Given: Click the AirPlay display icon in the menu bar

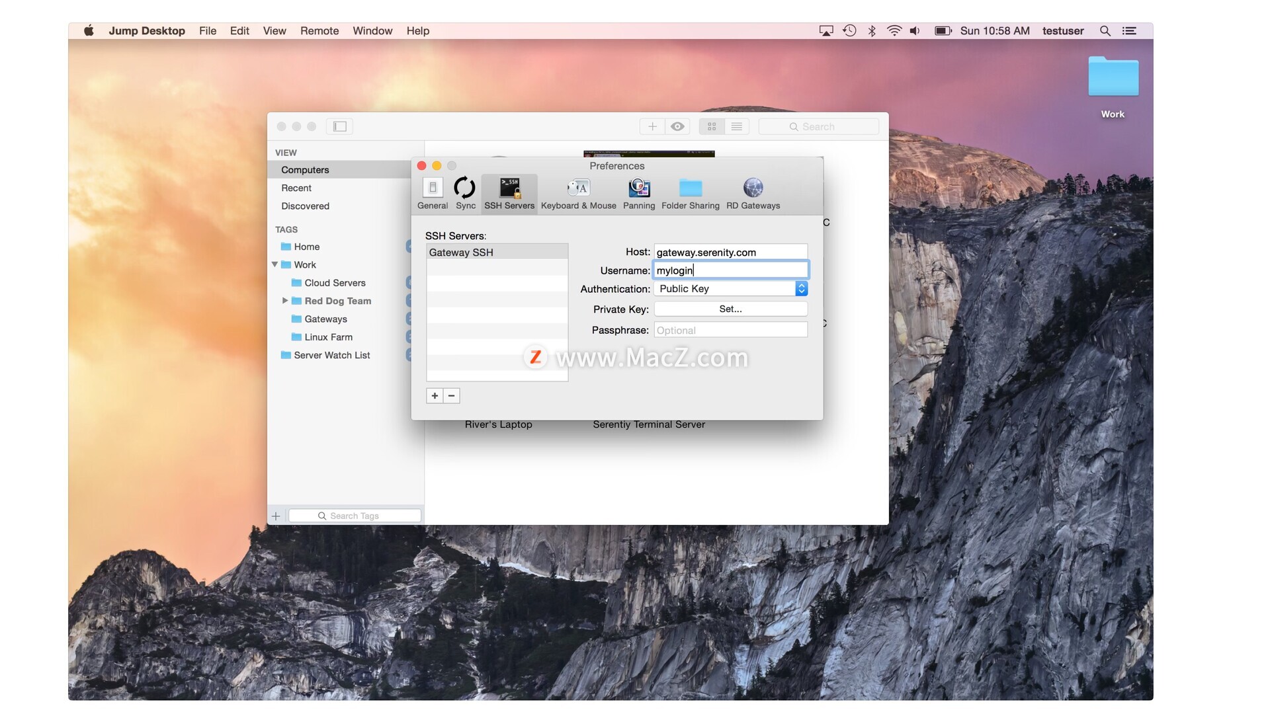Looking at the screenshot, I should point(826,30).
